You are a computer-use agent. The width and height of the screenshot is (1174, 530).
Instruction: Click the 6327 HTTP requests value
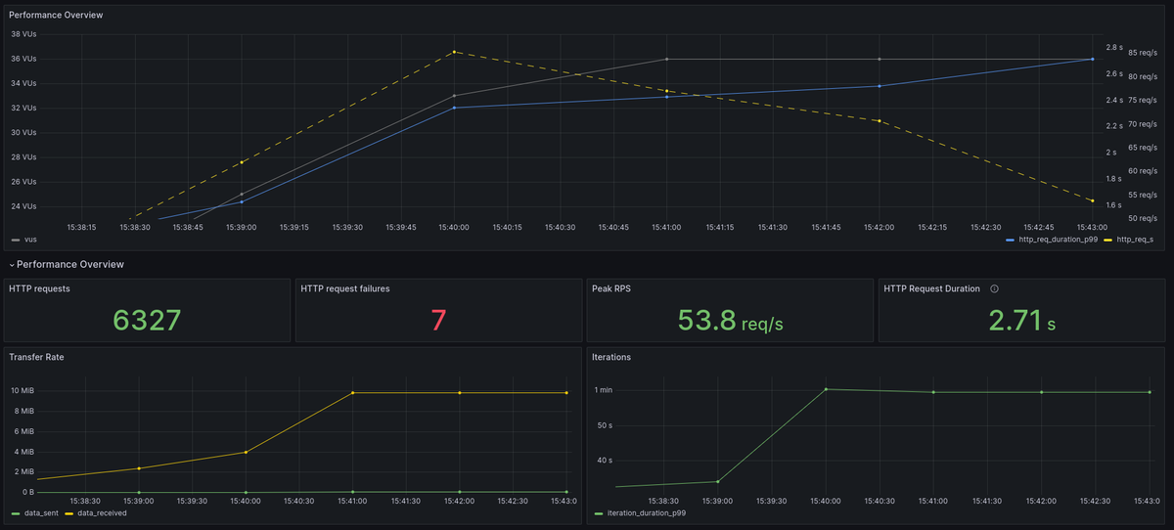coord(147,320)
